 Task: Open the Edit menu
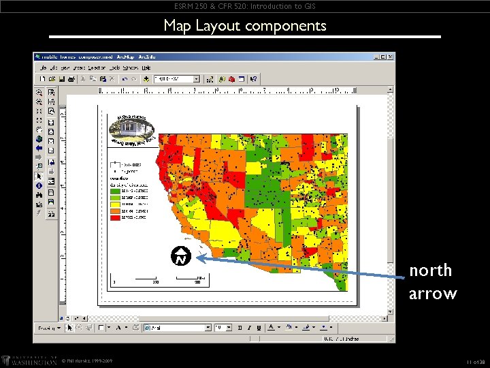(54, 68)
